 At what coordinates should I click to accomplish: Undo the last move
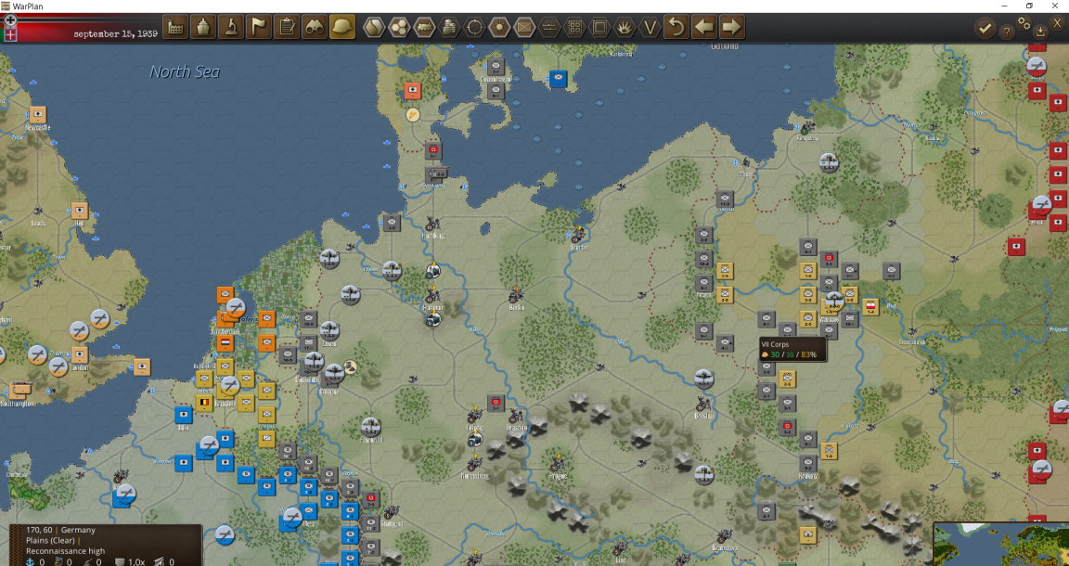click(x=676, y=28)
